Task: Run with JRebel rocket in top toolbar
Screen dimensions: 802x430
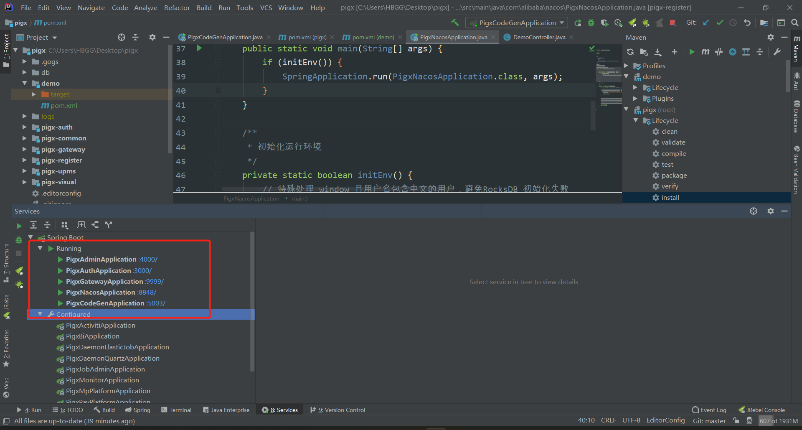Action: 632,23
